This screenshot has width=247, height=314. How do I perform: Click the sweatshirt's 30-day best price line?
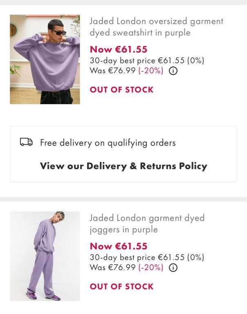coord(147,61)
